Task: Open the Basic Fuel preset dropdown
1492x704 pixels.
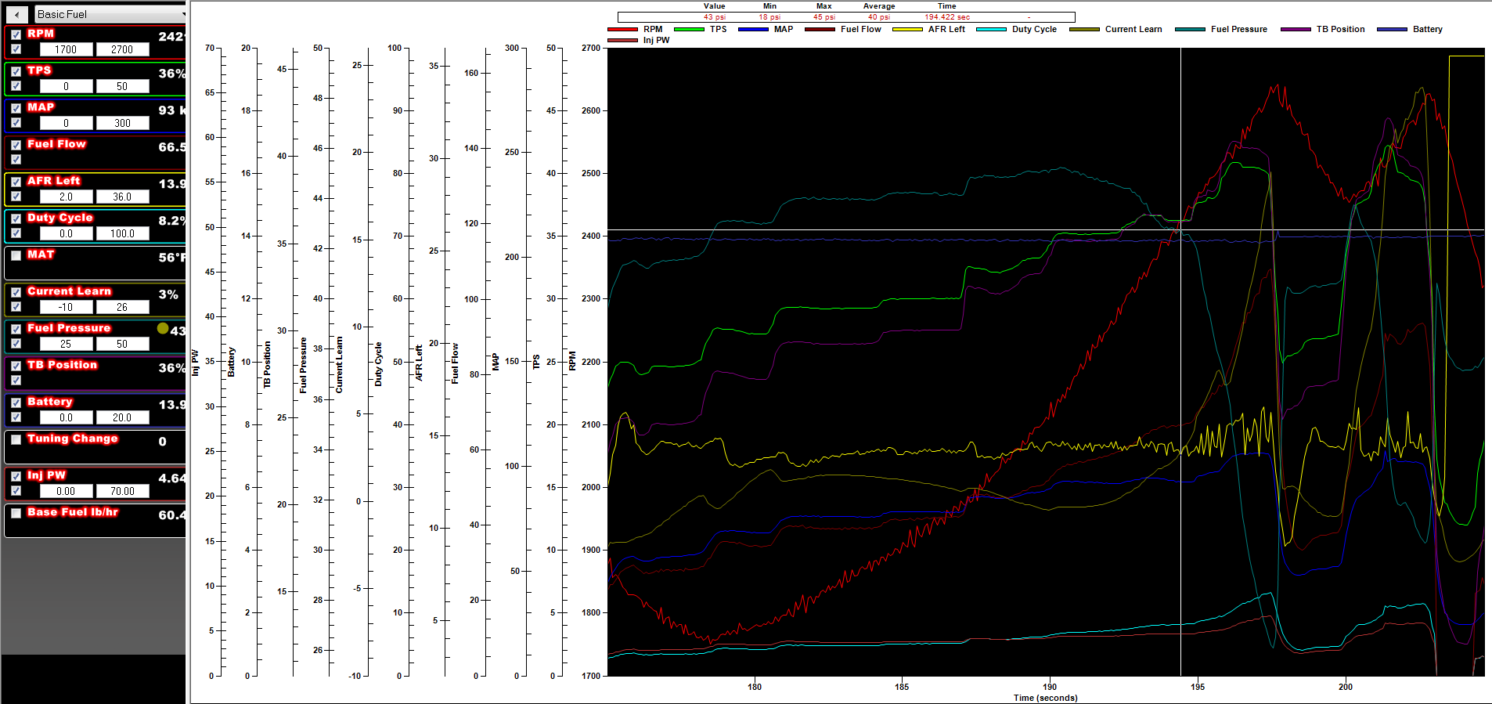Action: coord(110,14)
